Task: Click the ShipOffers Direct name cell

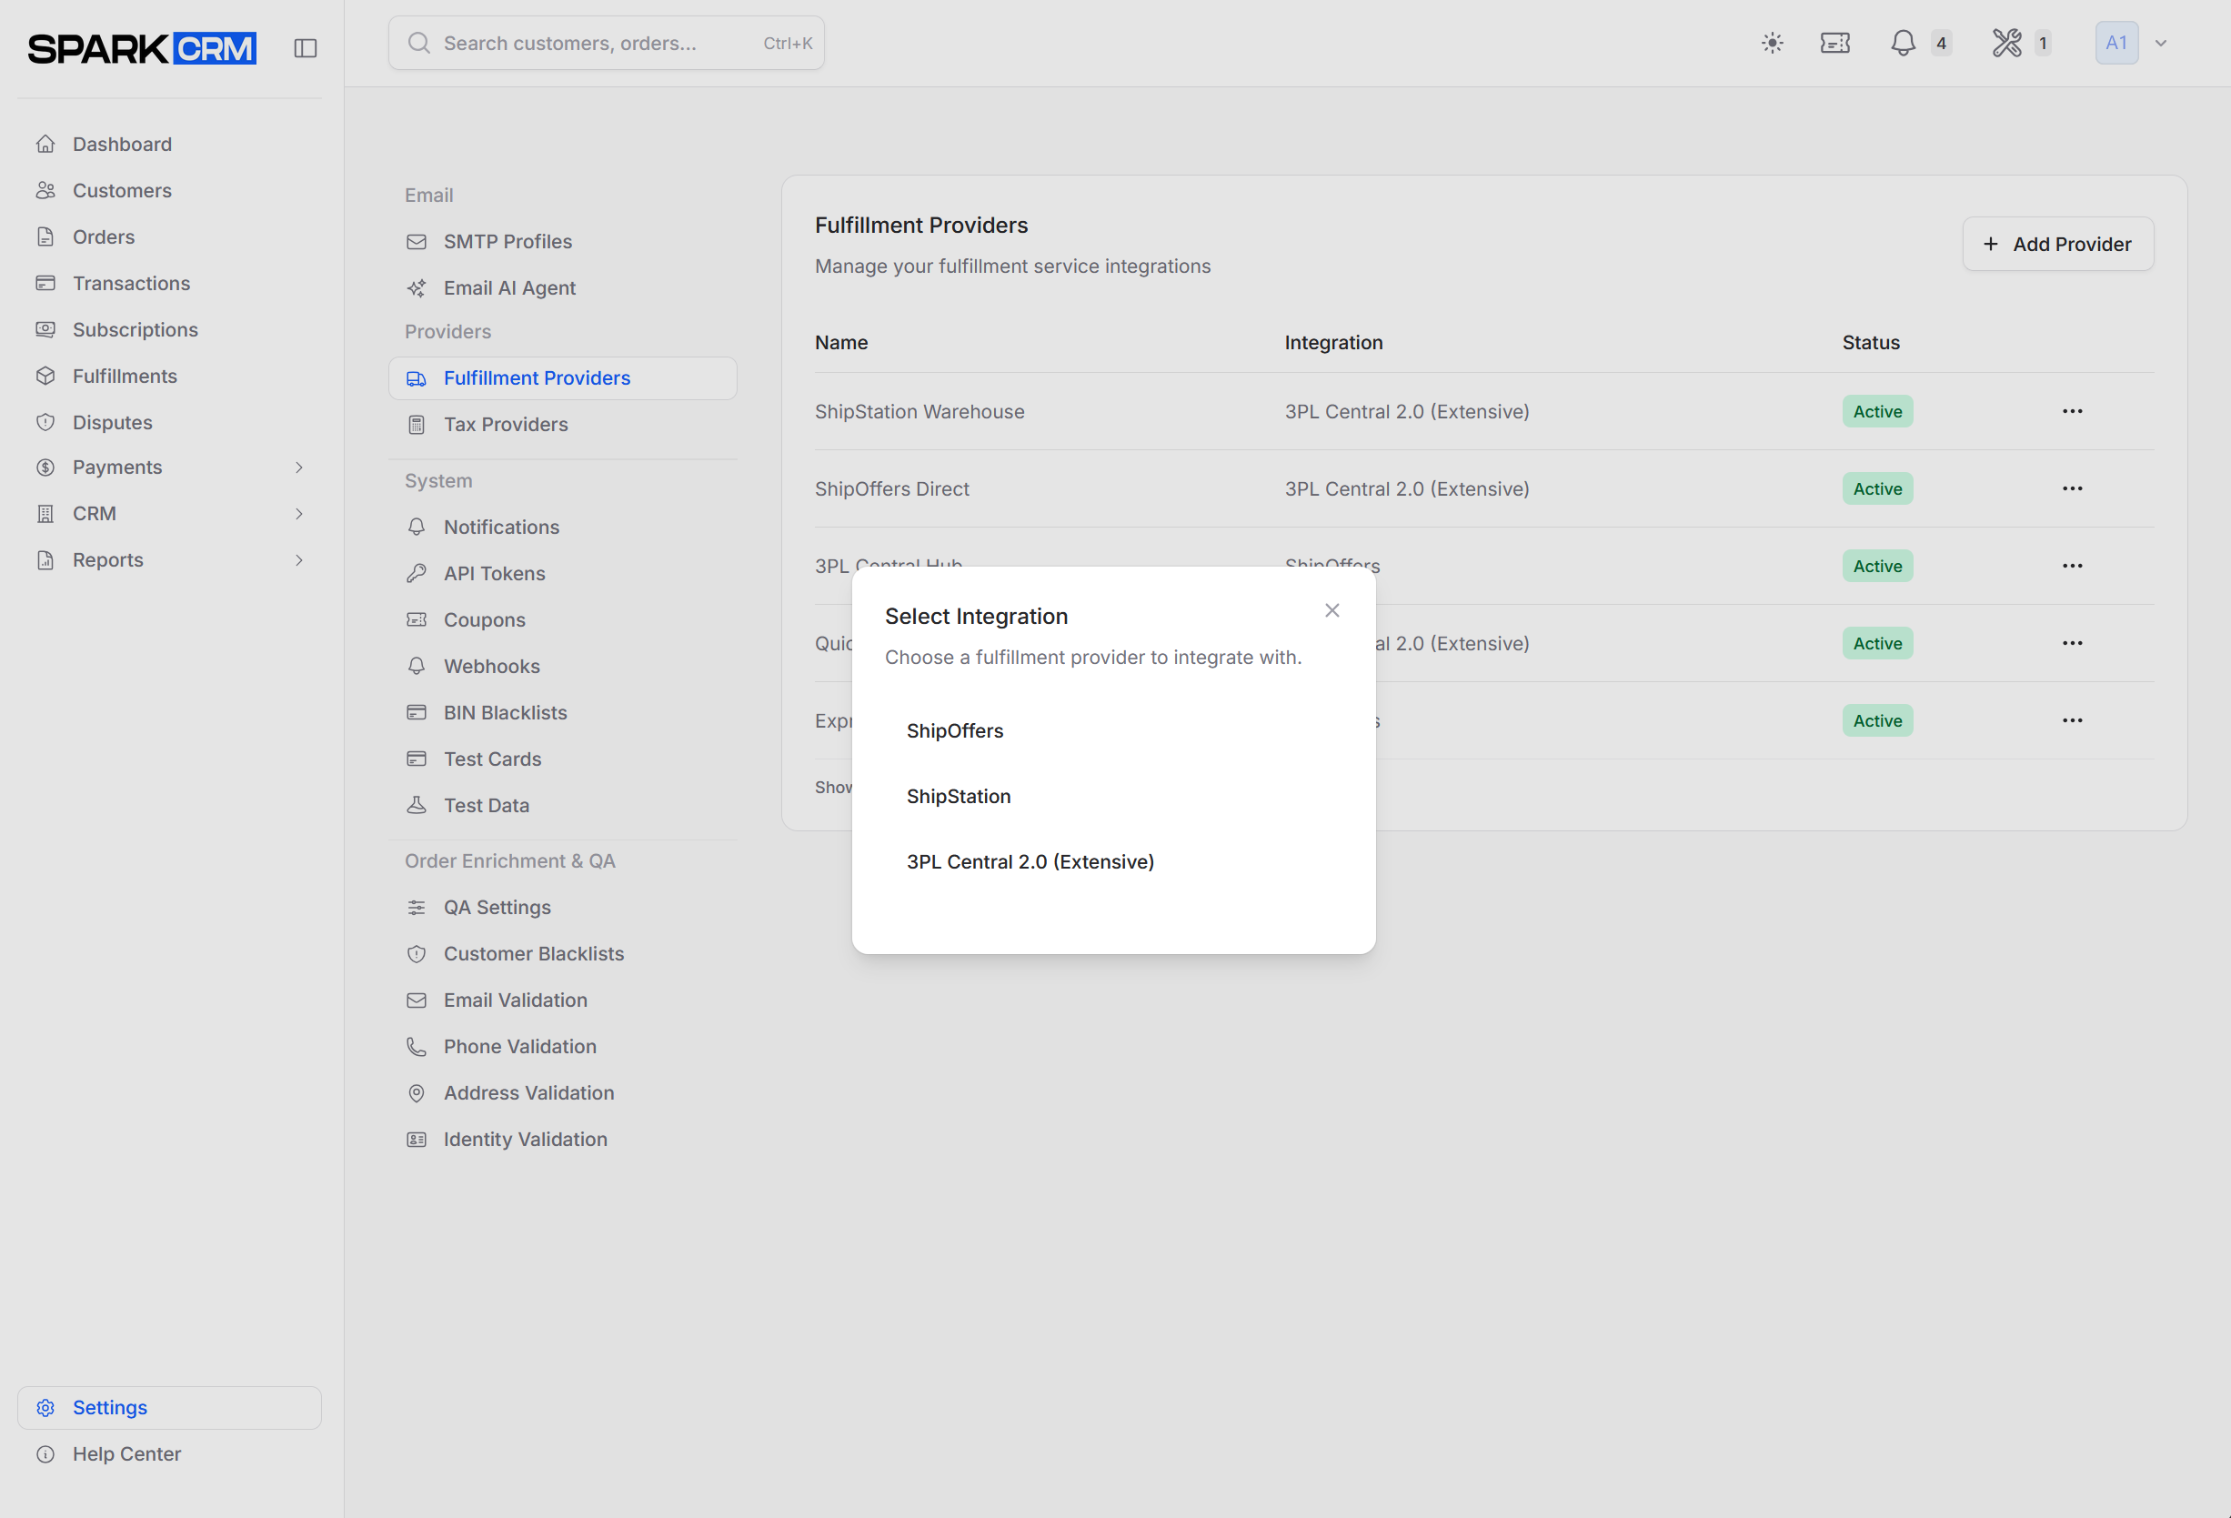Action: coord(892,488)
